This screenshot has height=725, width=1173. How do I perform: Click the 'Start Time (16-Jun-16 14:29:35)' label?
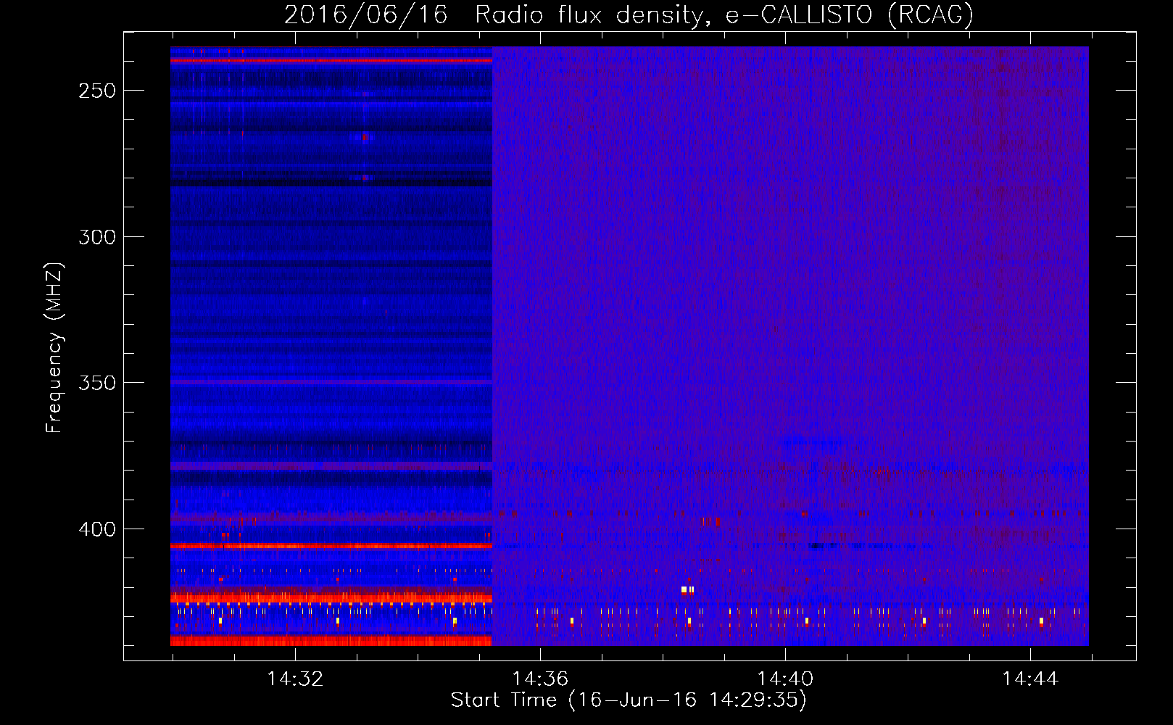(x=629, y=700)
